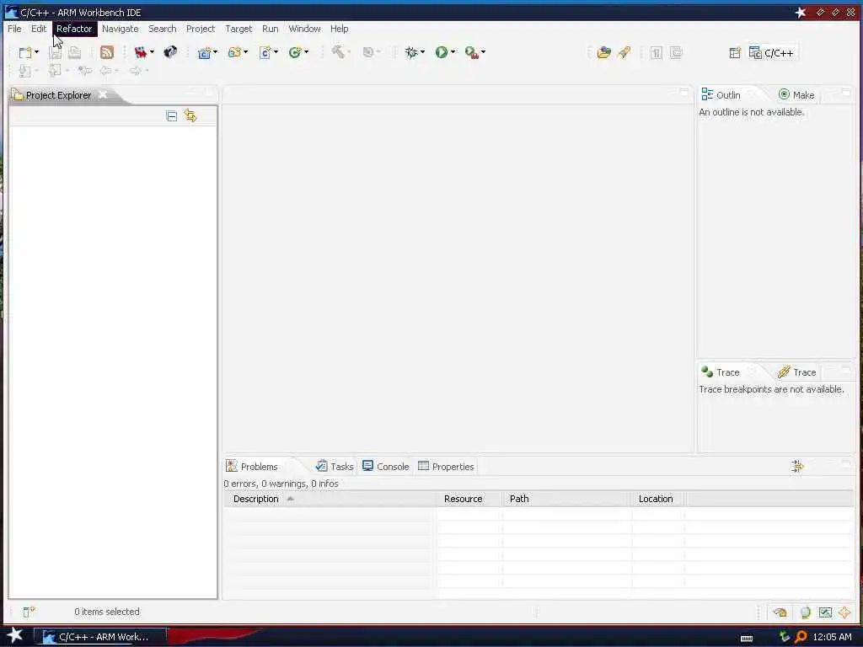The height and width of the screenshot is (647, 863).
Task: Open the Window menu
Action: (x=304, y=29)
